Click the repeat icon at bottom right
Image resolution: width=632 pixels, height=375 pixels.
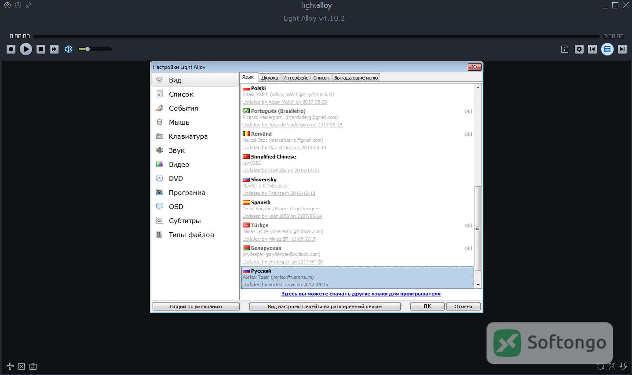click(x=600, y=366)
